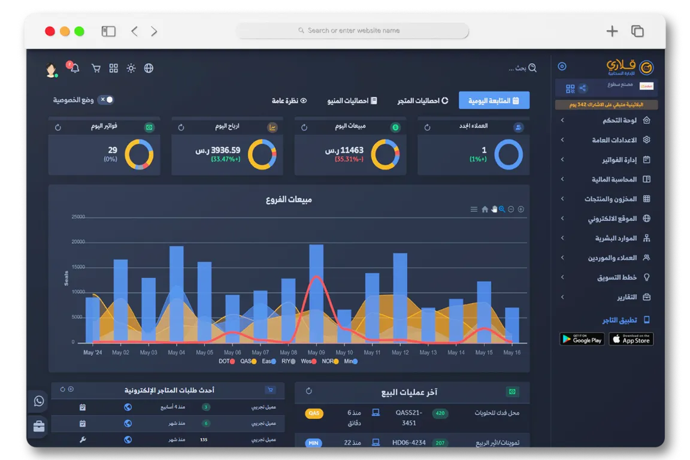690x460 pixels.
Task: Toggle the وضع الخصوصية privacy switch
Action: tap(106, 100)
